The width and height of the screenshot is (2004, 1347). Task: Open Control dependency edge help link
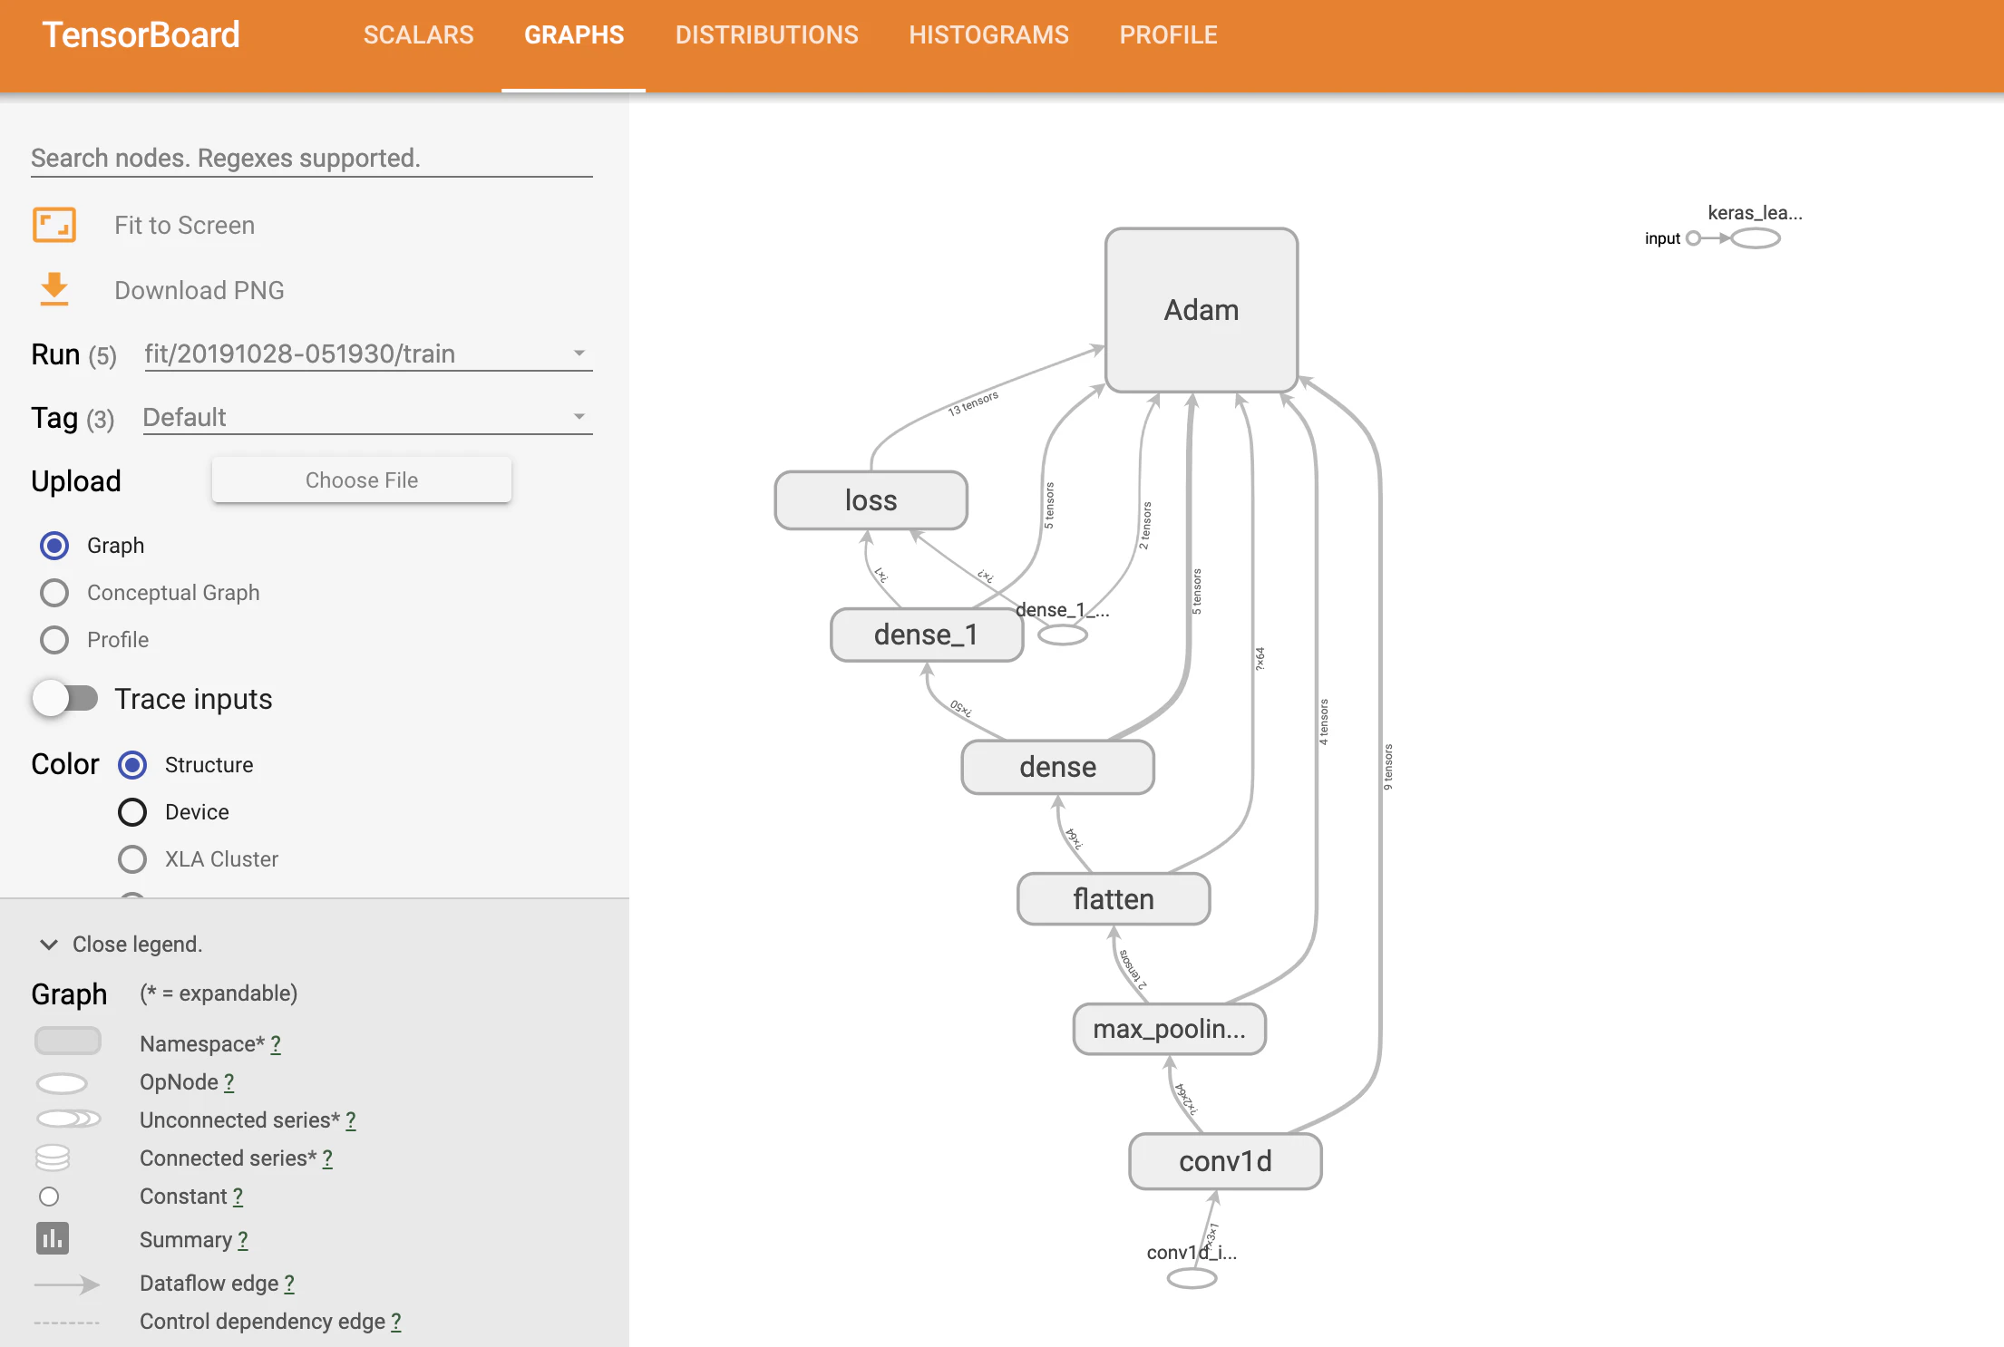[396, 1322]
